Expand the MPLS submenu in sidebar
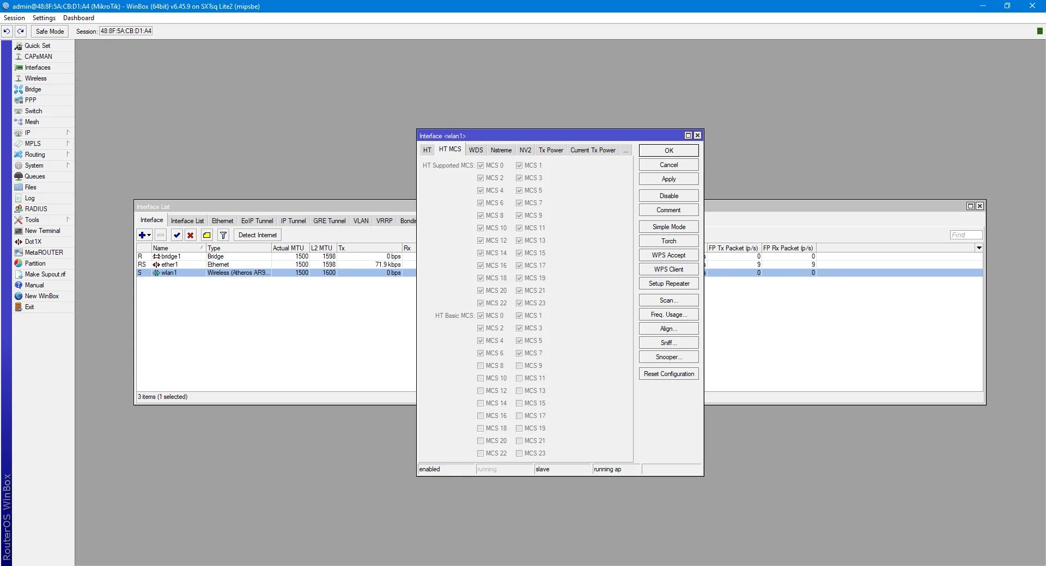 tap(68, 144)
